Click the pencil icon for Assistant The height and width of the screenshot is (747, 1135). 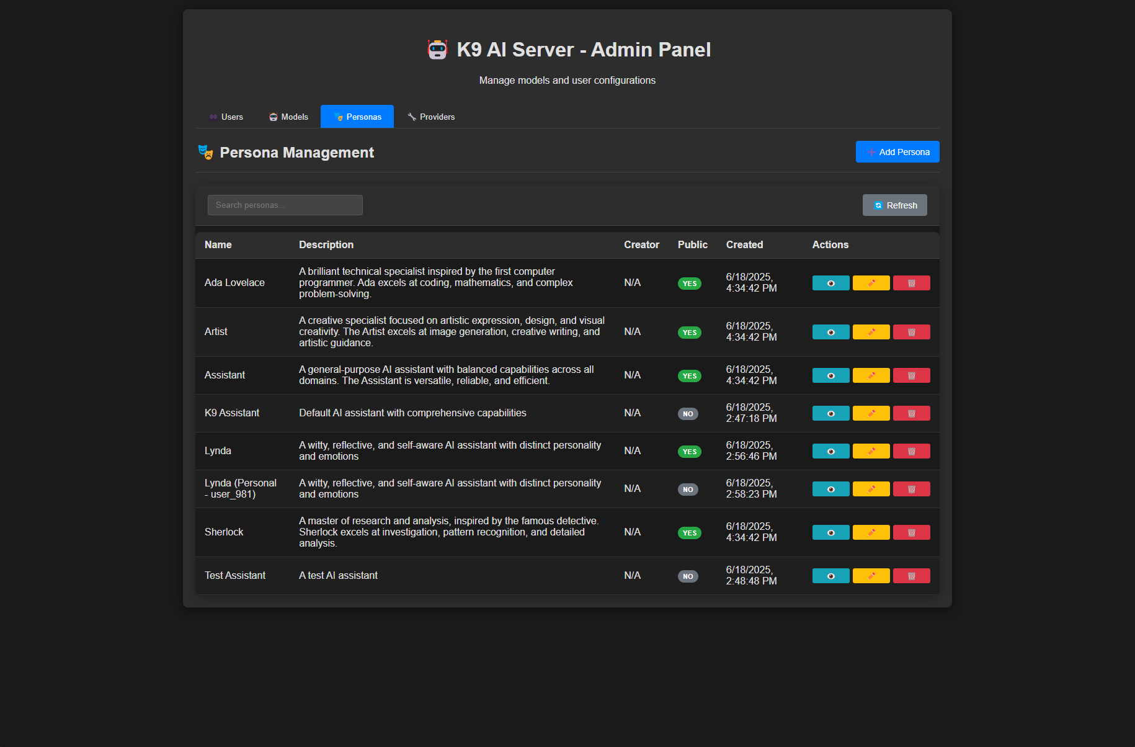coord(871,375)
